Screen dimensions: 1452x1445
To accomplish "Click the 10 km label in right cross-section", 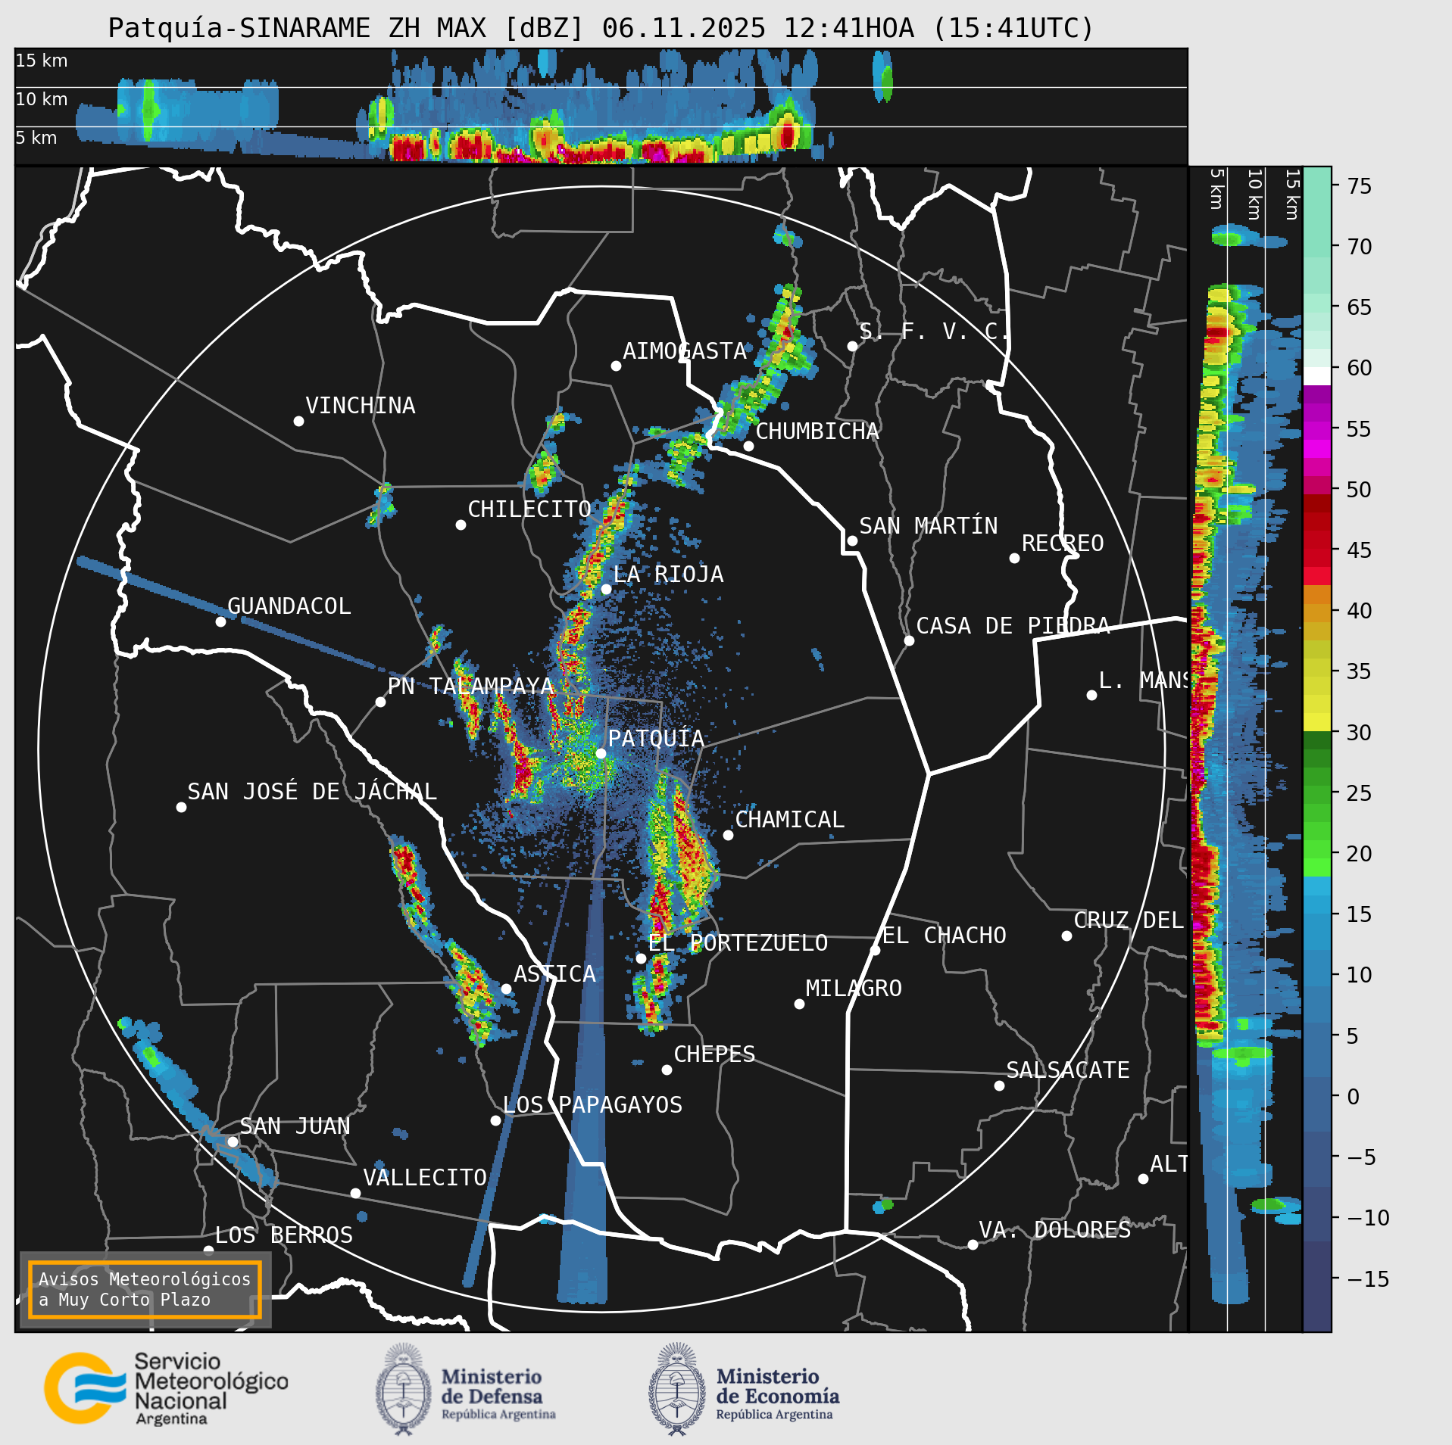I will pyautogui.click(x=1254, y=195).
